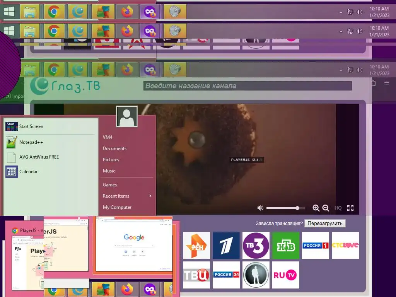
Task: Show hidden tray icons on topmost taskbar
Action: (341, 12)
